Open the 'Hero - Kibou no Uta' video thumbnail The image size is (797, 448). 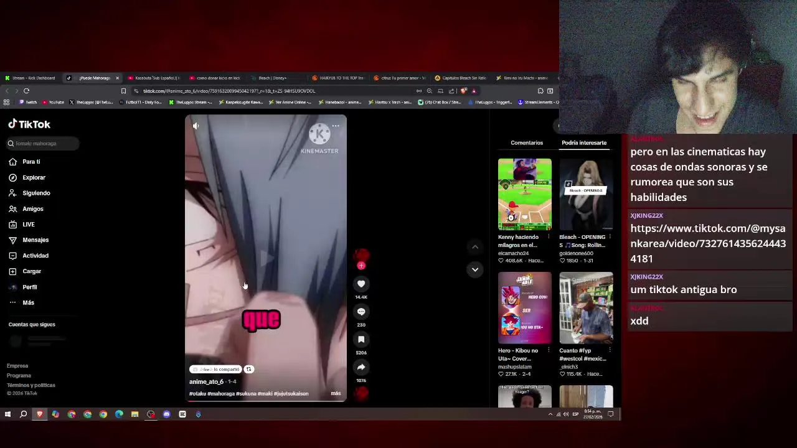coord(524,307)
